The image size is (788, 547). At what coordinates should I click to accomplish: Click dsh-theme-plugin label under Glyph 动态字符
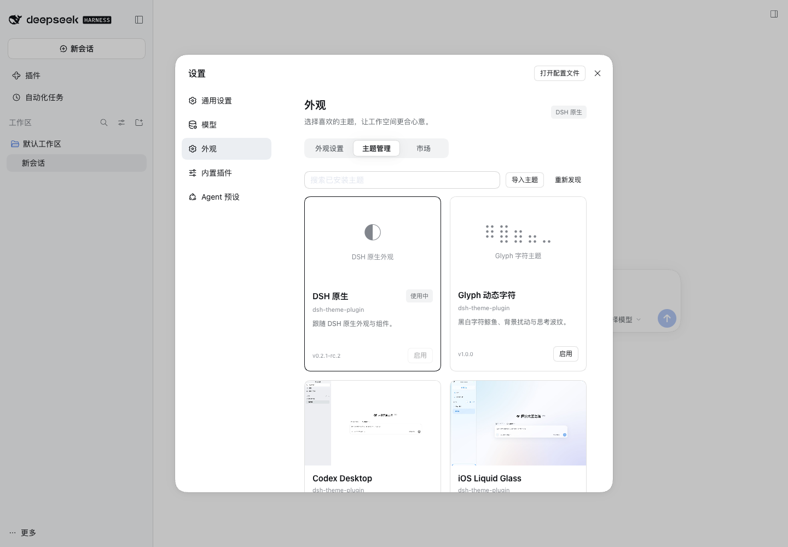coord(484,308)
